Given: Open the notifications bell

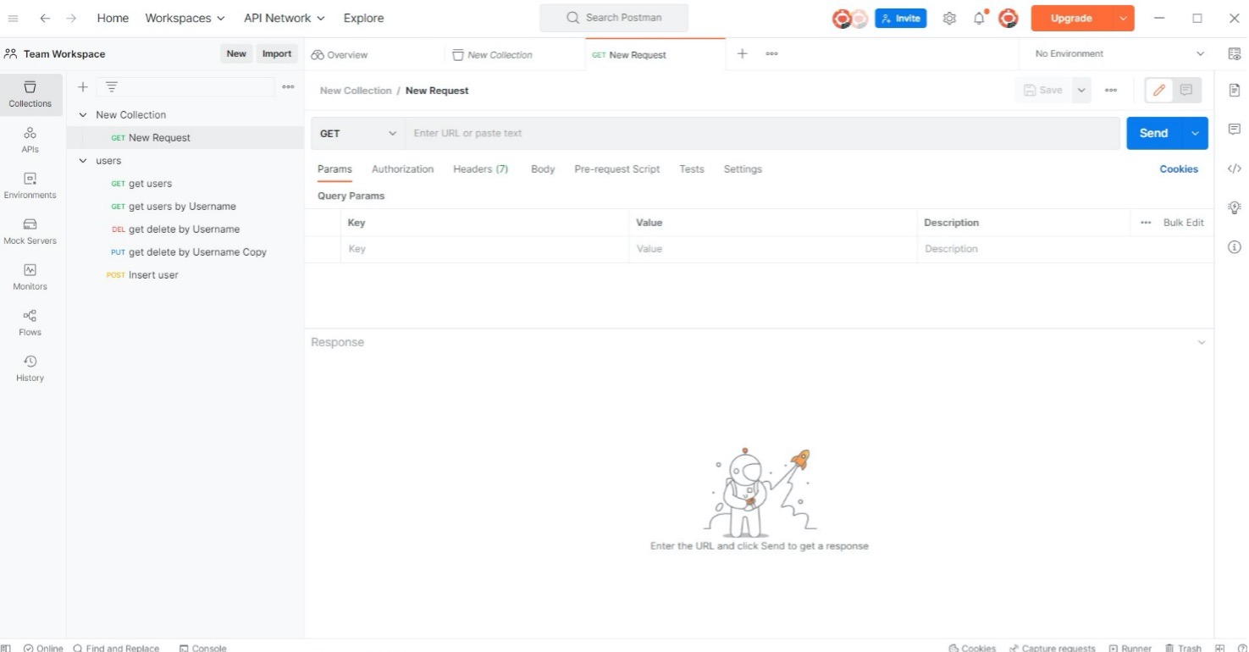Looking at the screenshot, I should pos(980,19).
